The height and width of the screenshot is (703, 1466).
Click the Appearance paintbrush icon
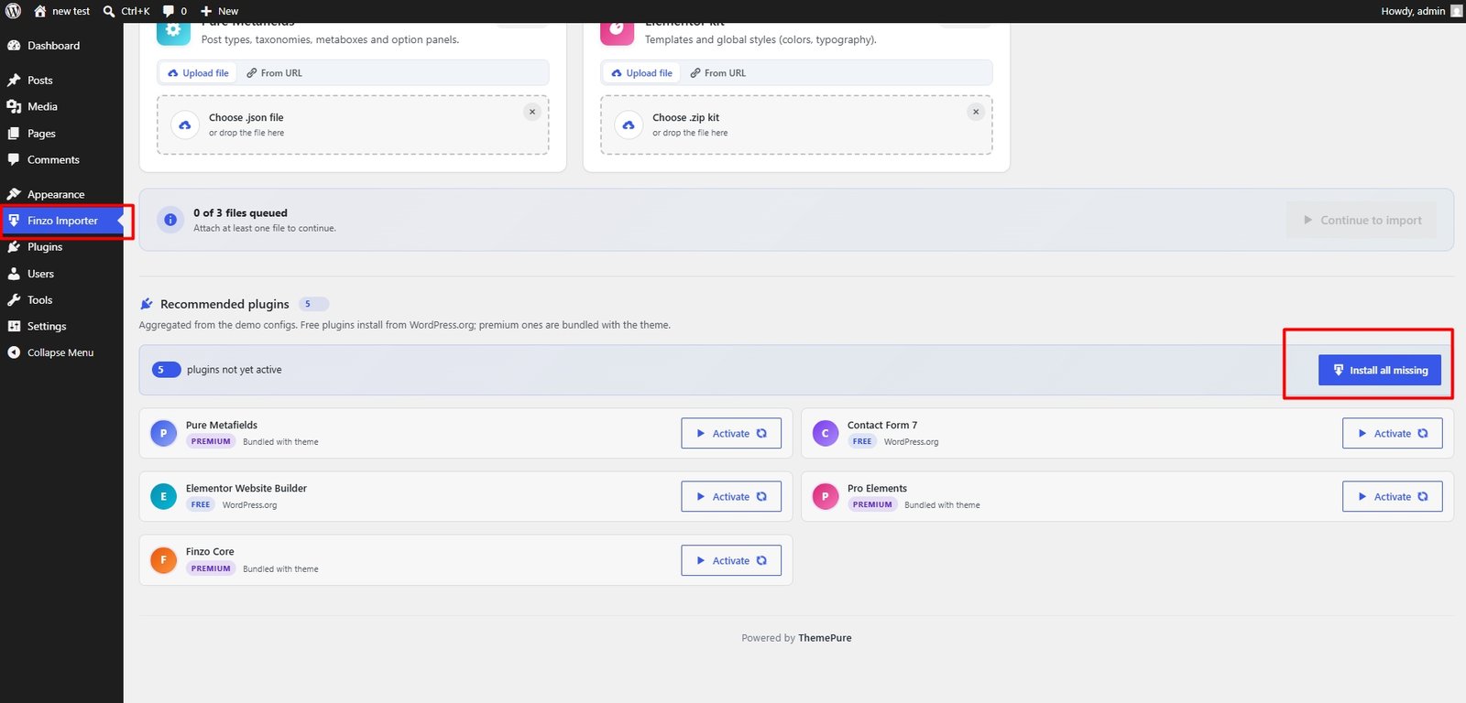14,195
